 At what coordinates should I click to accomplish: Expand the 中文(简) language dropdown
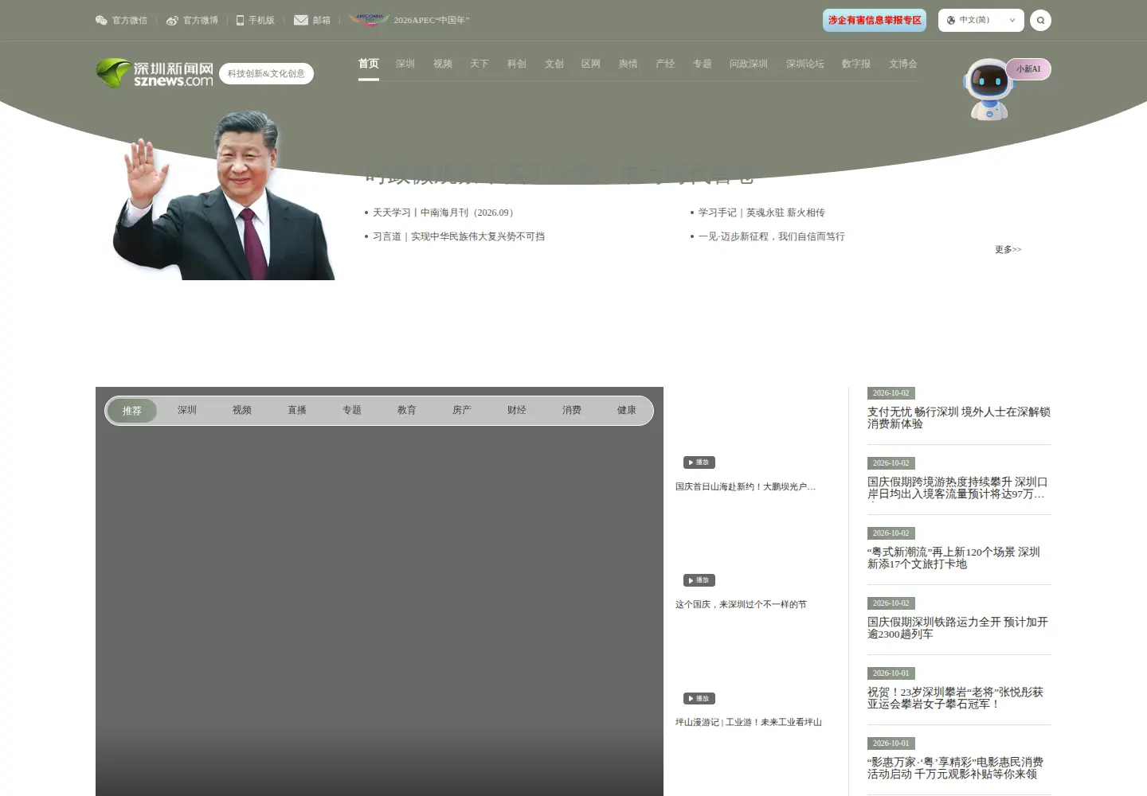click(981, 21)
